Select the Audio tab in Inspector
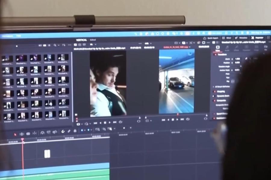Screen dimensions: 271x180 [227, 48]
